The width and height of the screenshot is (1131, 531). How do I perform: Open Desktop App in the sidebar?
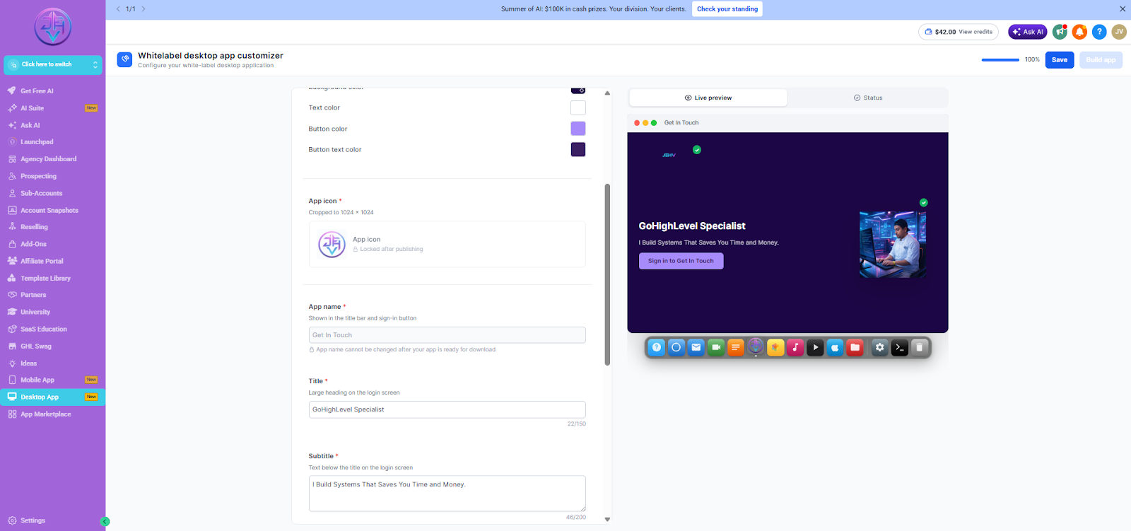[x=53, y=397]
